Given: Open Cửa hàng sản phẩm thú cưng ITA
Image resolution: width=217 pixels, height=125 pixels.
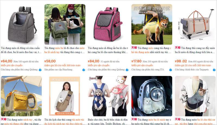Looking at the screenshot, I should [148, 70].
